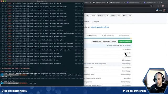Viewport: 168px width, 94px height.
Task: Open the Configuring ESLint browser tab
Action: [x=151, y=2]
